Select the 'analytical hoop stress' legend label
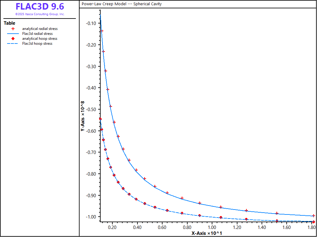 click(x=40, y=39)
